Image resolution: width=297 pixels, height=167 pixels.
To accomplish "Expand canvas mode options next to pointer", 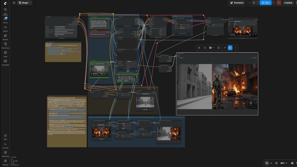I will tap(271, 163).
